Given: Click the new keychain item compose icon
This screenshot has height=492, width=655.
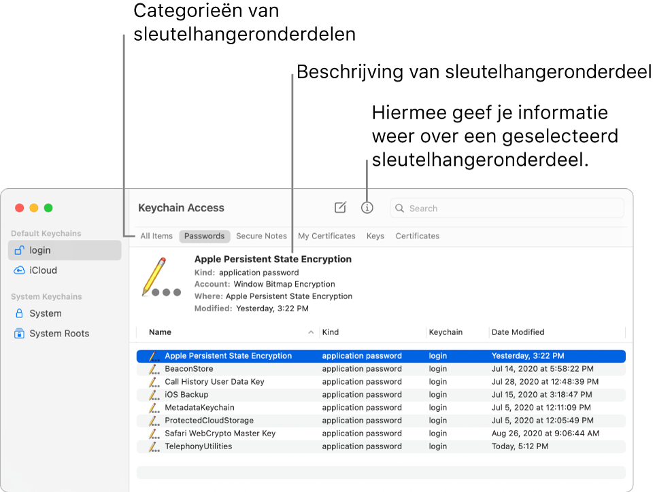Looking at the screenshot, I should click(x=341, y=207).
